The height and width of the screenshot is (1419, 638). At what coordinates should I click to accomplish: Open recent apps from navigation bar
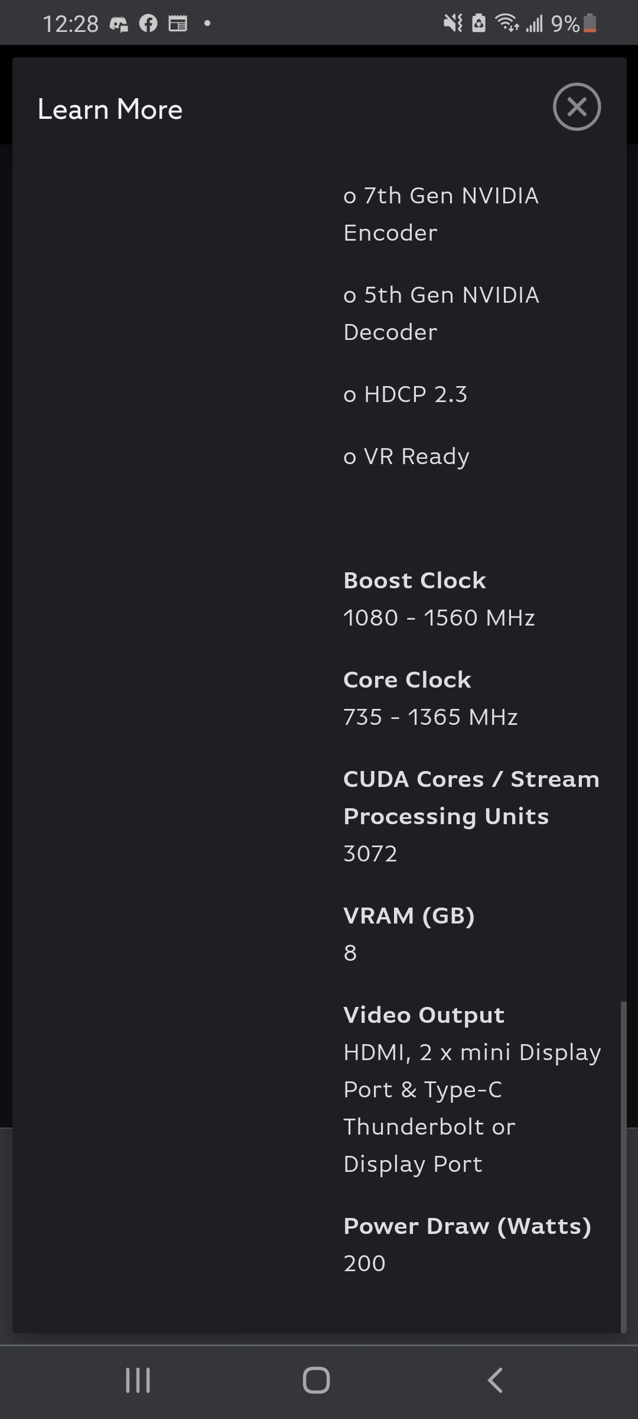138,1381
